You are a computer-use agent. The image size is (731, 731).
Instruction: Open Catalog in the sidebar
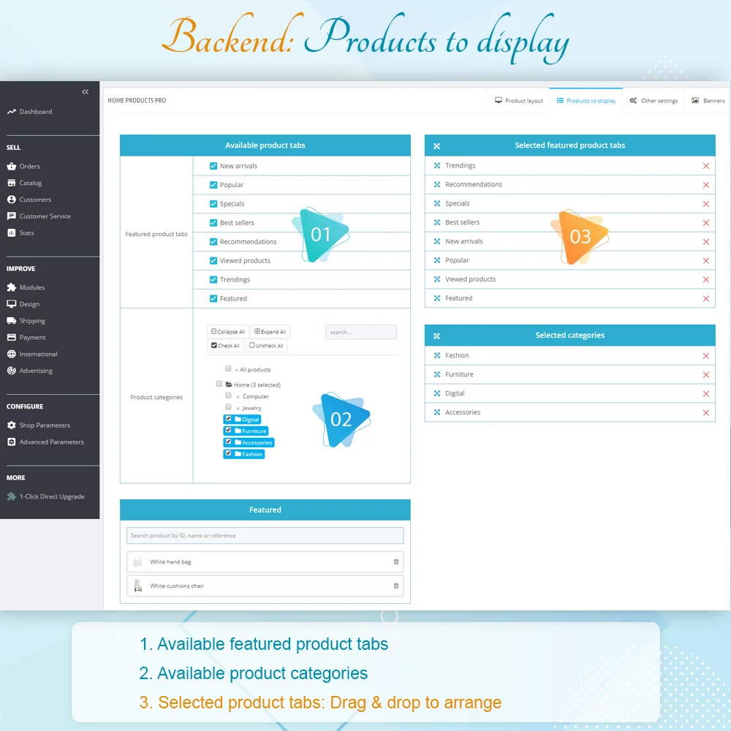coord(30,183)
